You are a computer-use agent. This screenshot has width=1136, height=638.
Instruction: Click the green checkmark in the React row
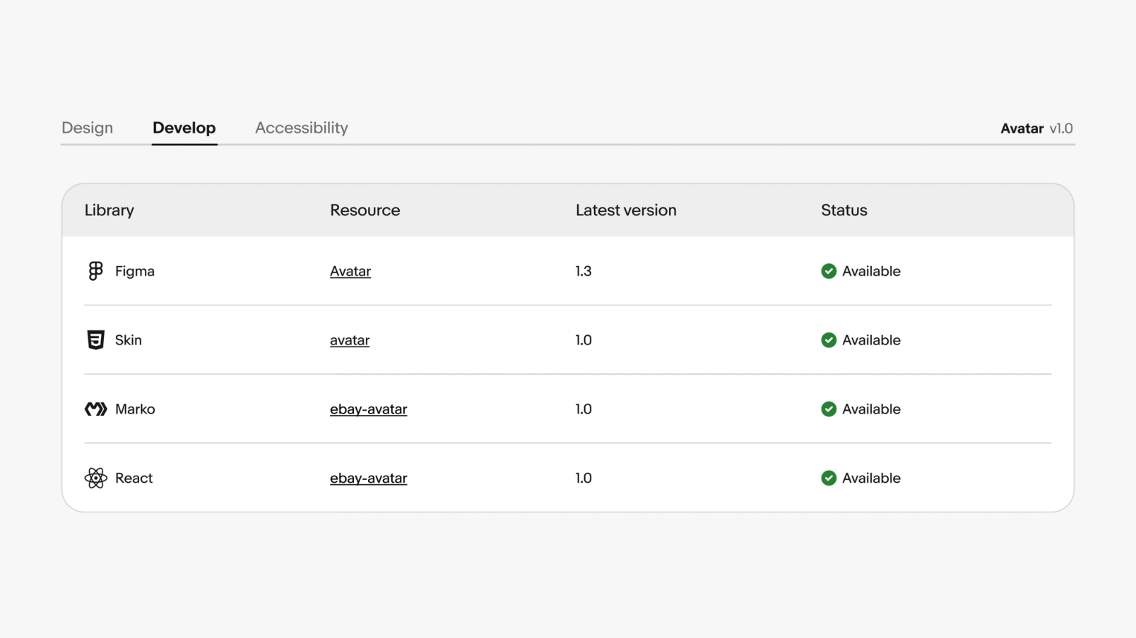(829, 479)
